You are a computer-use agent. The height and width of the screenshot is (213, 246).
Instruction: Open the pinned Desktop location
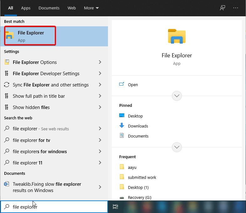(135, 116)
